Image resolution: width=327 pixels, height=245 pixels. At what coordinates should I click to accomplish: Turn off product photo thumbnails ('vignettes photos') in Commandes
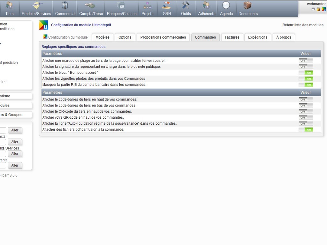click(x=306, y=79)
